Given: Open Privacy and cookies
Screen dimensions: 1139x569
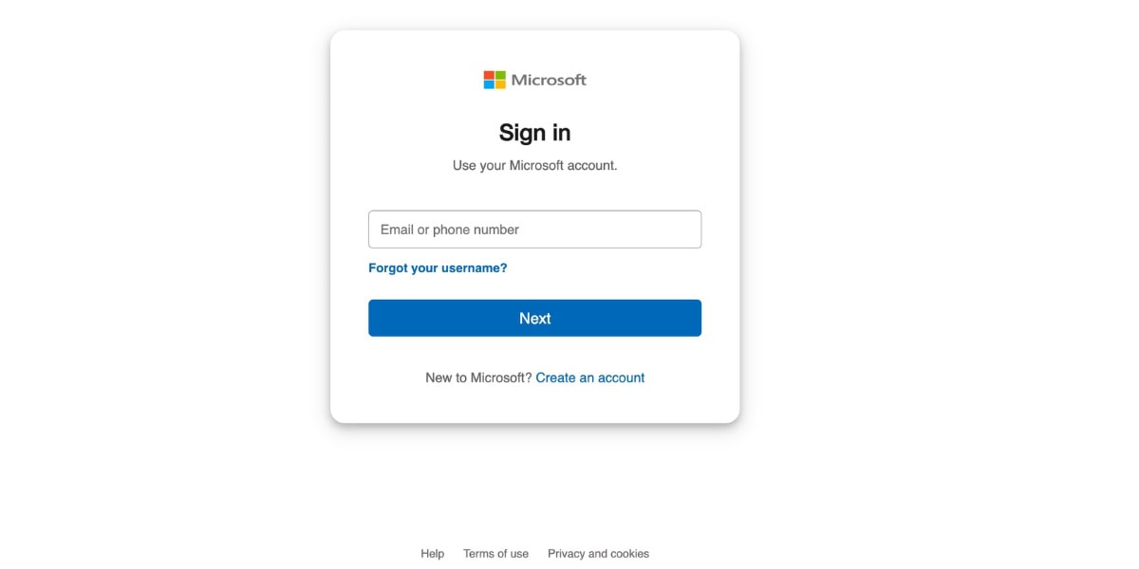Looking at the screenshot, I should coord(598,553).
